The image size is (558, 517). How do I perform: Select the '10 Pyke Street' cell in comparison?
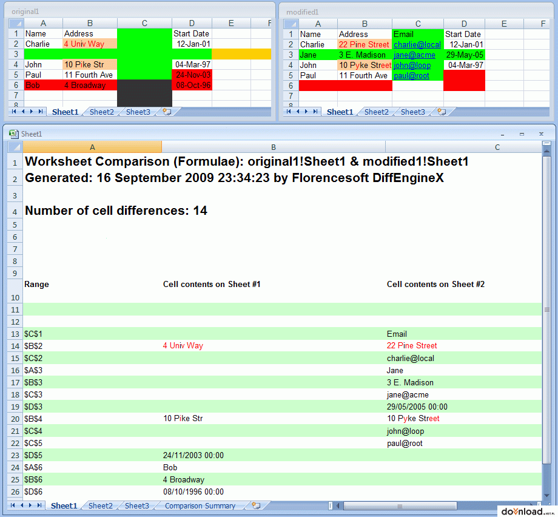click(x=464, y=418)
